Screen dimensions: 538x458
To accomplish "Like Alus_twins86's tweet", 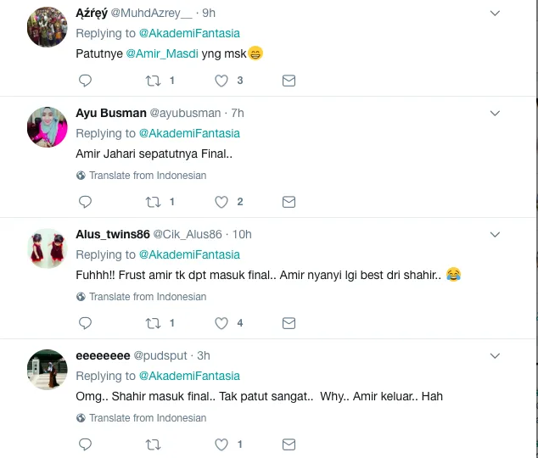I will click(221, 323).
